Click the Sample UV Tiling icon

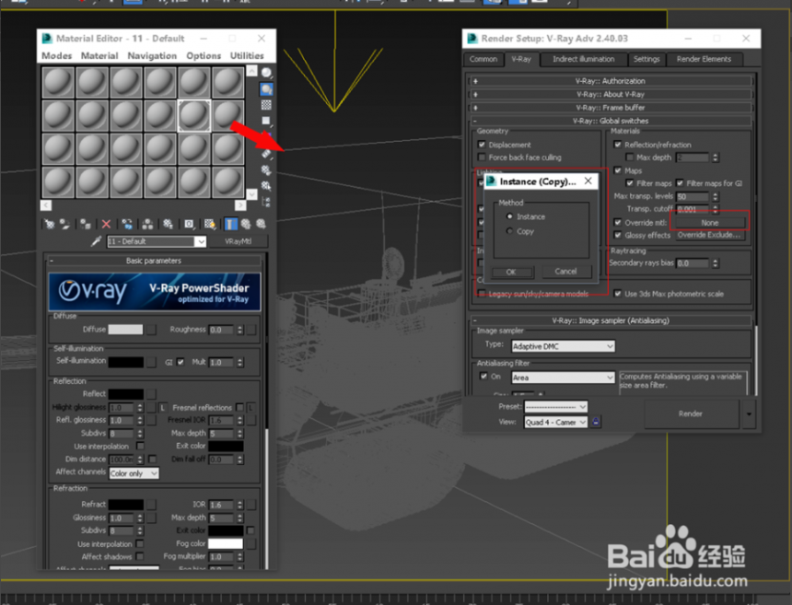[x=266, y=121]
